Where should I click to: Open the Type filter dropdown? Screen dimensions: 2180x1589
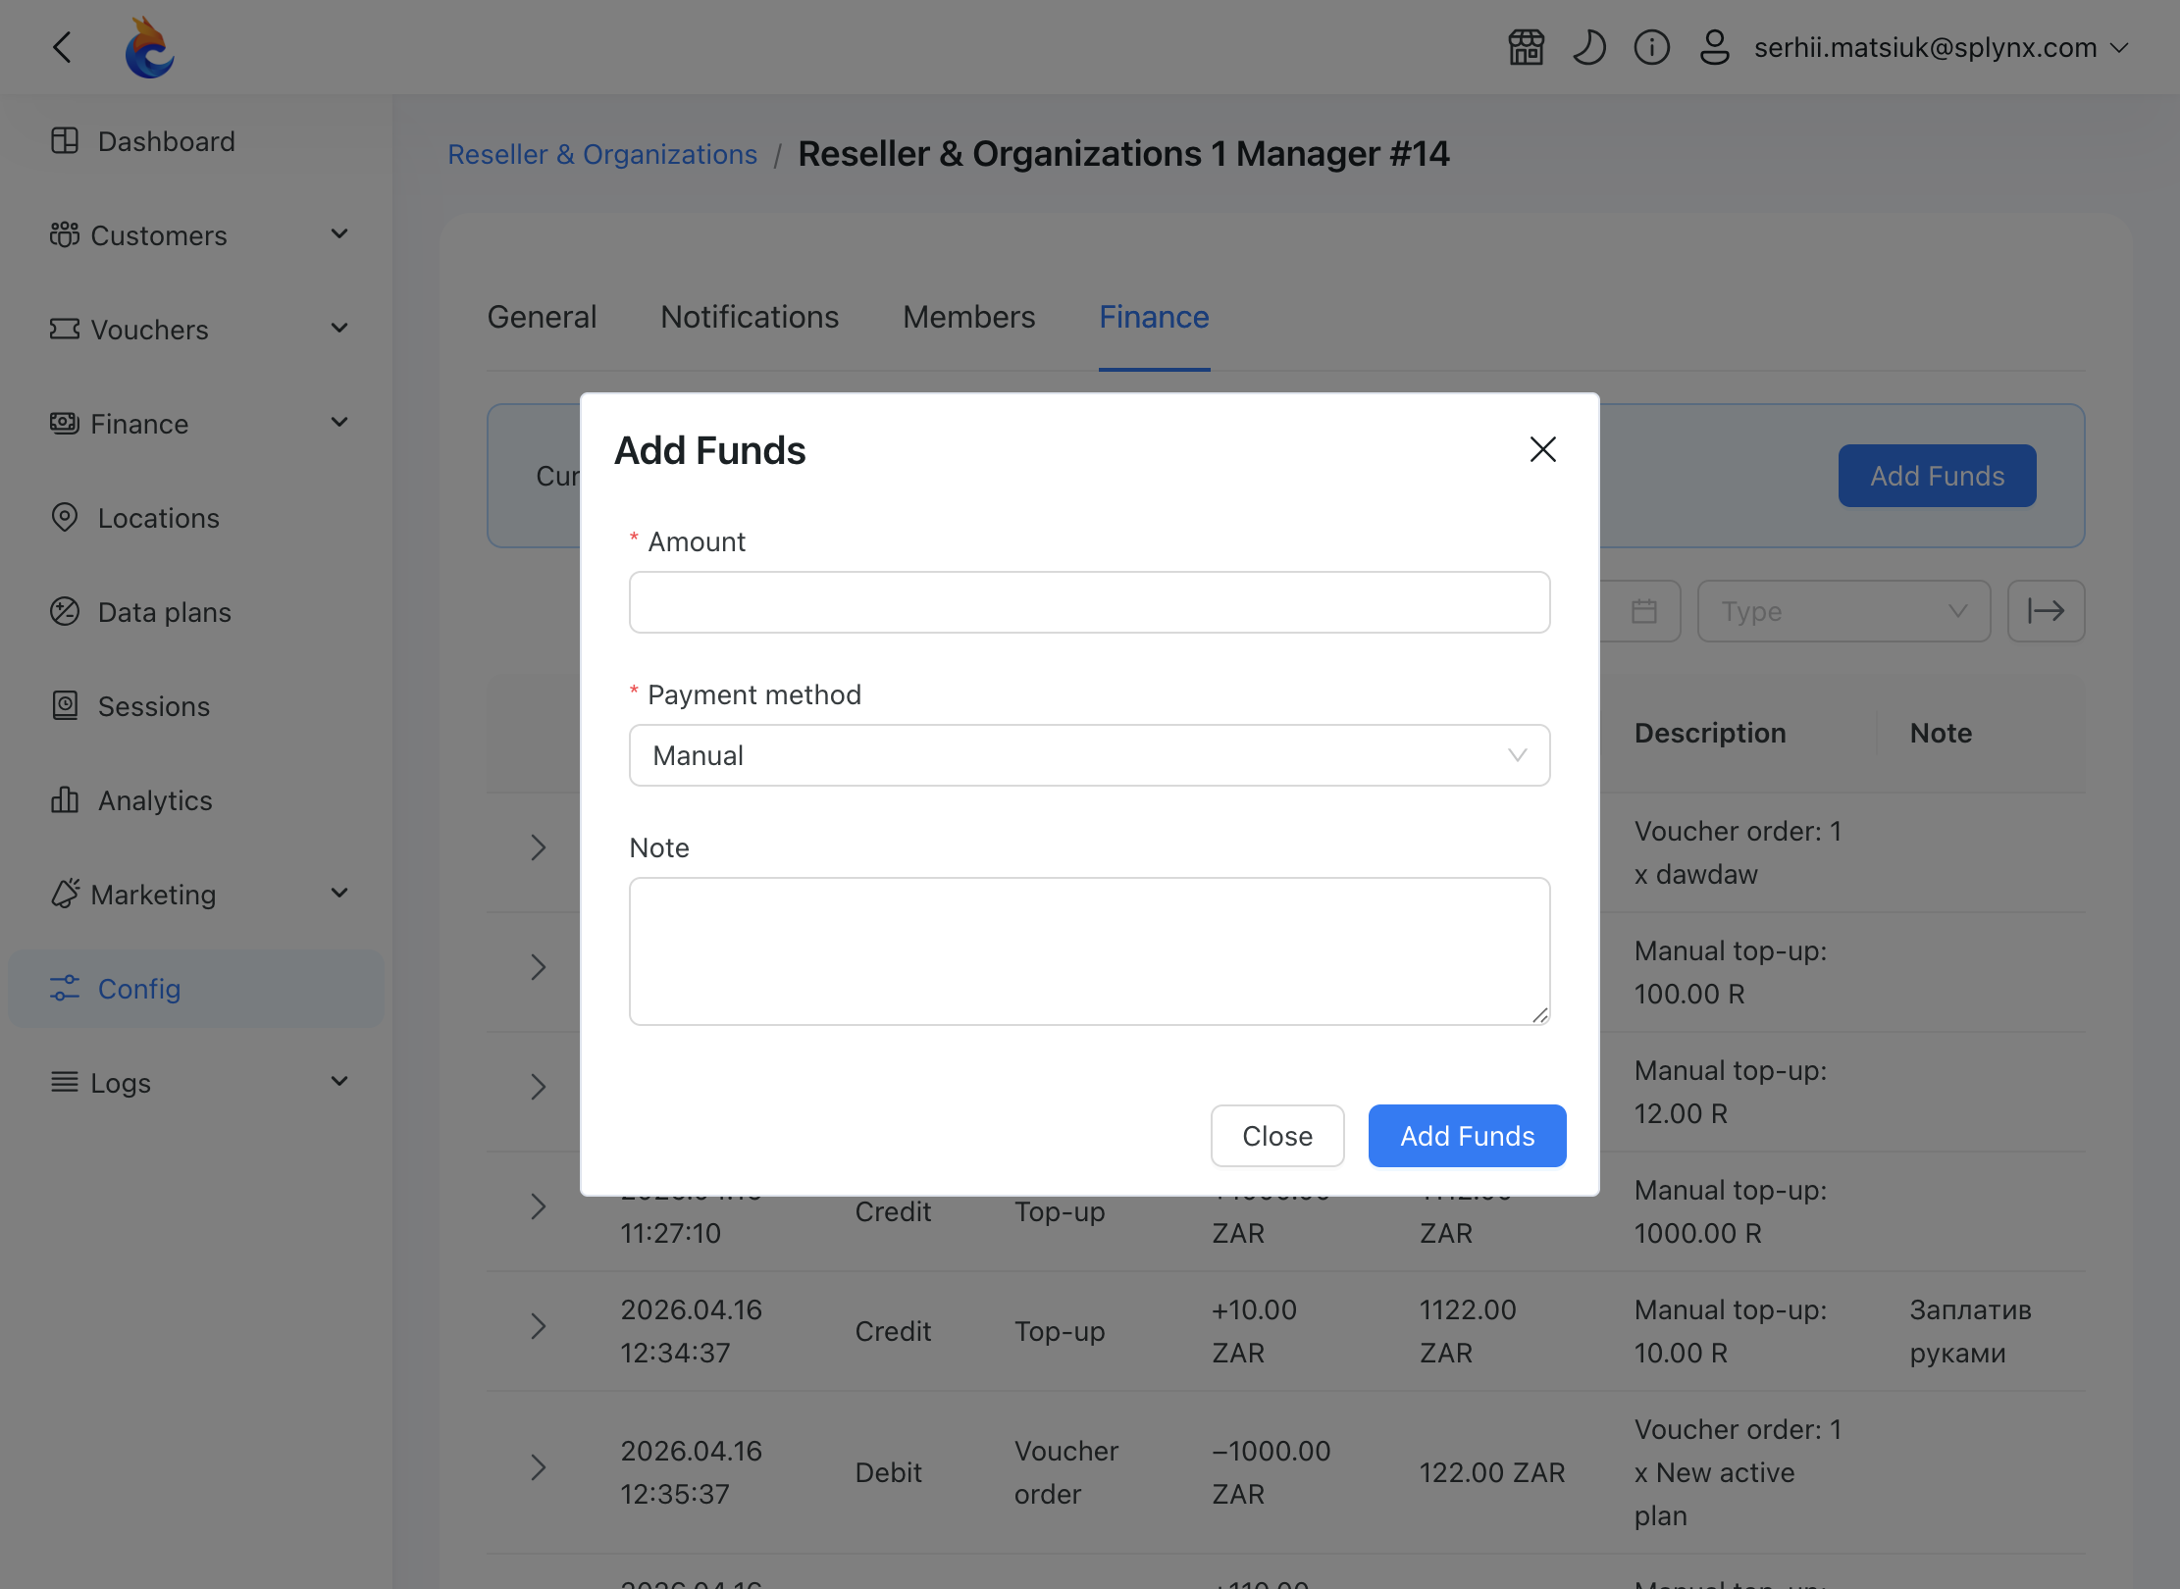1843,611
